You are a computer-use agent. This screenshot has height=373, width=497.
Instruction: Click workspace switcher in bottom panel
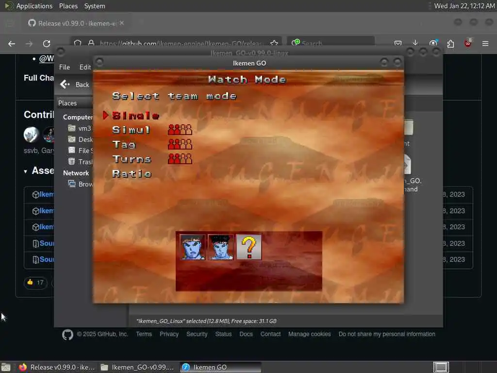click(x=441, y=367)
